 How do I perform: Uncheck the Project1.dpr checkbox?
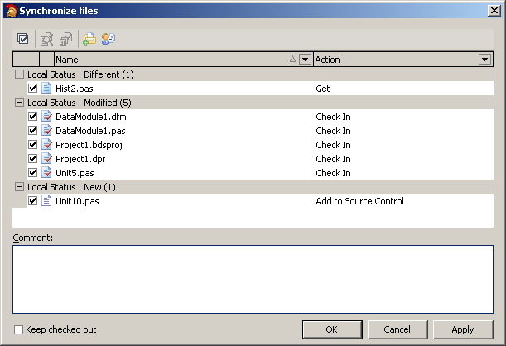[x=32, y=159]
